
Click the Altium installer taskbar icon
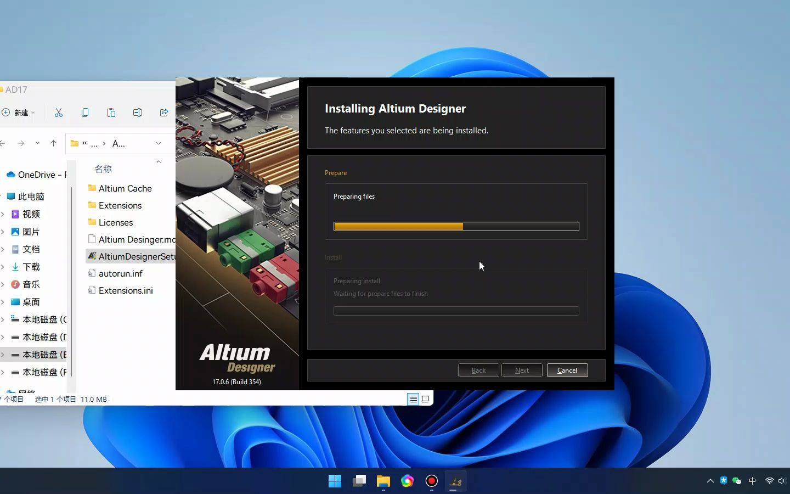coord(456,481)
